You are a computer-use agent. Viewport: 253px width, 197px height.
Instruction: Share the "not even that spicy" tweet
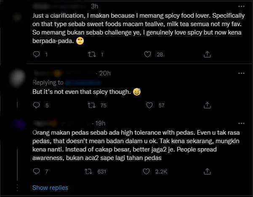207,106
